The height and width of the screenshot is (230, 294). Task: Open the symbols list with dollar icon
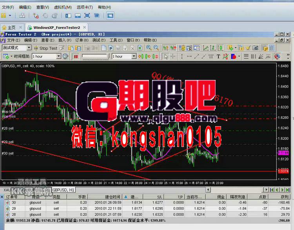coord(182,48)
